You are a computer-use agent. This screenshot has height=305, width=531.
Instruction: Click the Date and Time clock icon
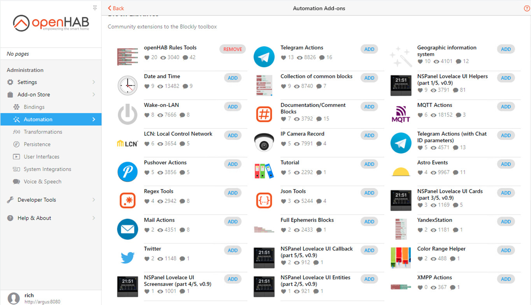128,85
